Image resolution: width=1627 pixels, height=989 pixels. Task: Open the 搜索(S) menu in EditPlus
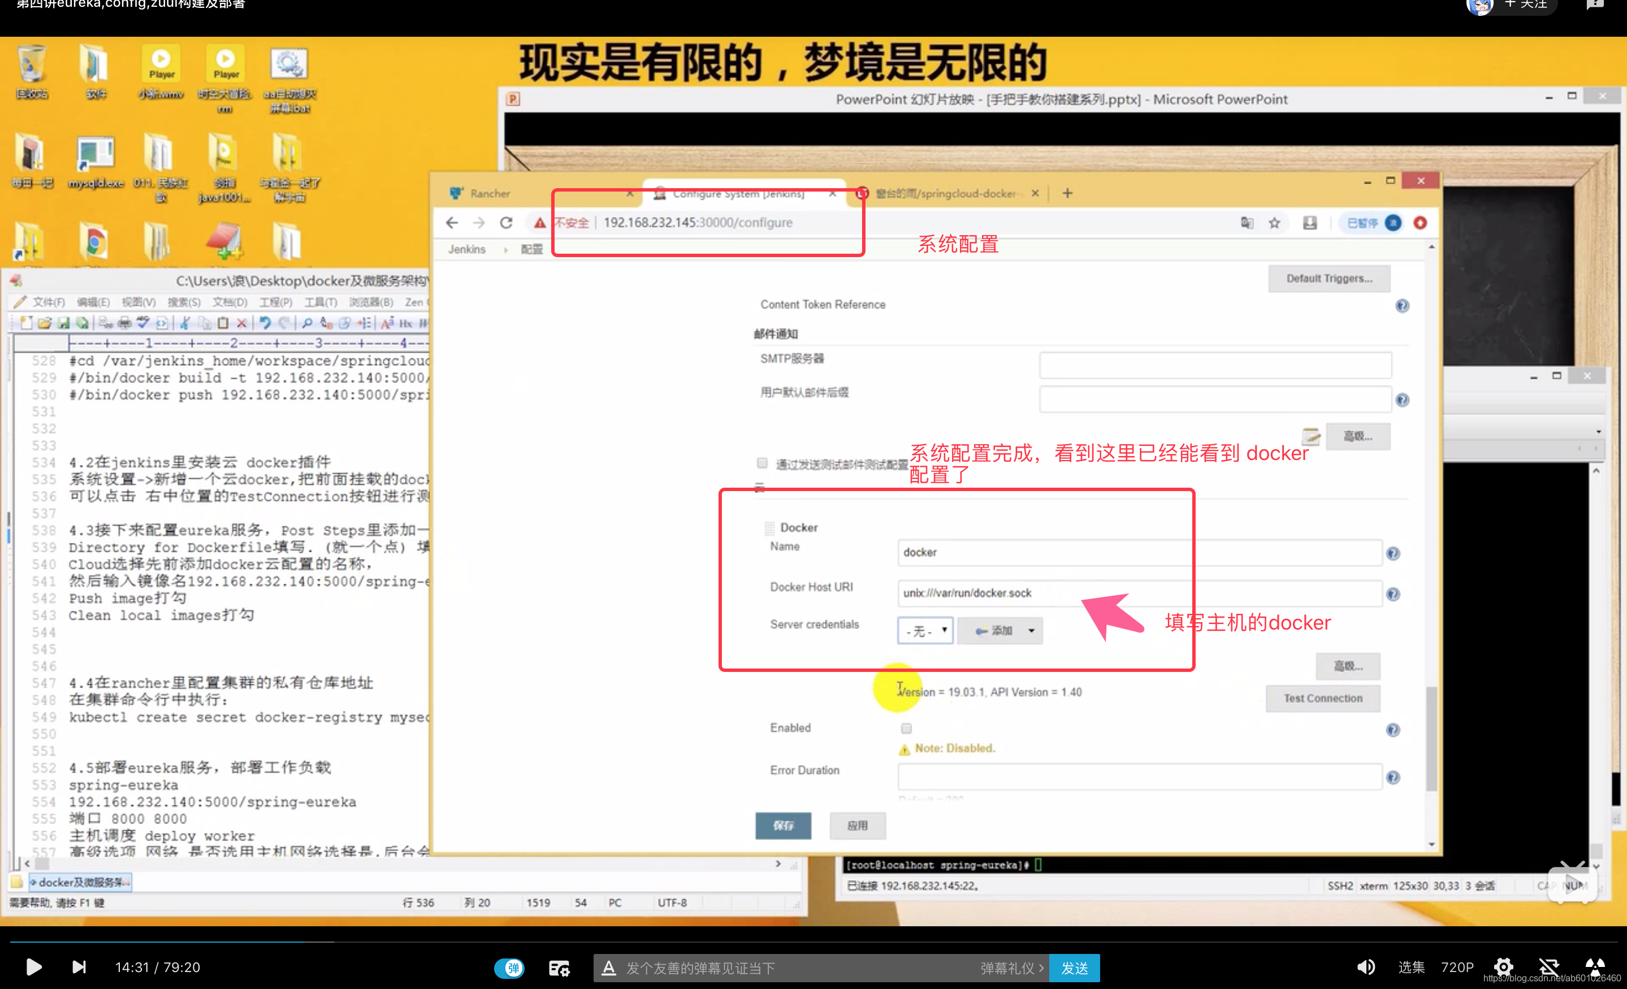coord(184,302)
